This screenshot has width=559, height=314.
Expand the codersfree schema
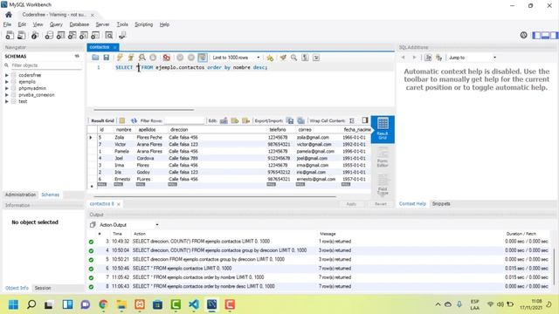(7, 75)
